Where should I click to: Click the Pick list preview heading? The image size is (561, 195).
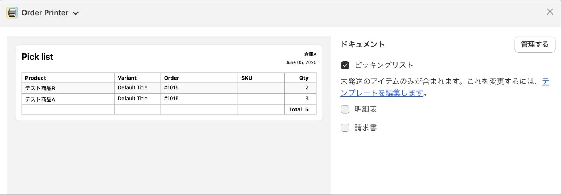[x=37, y=57]
